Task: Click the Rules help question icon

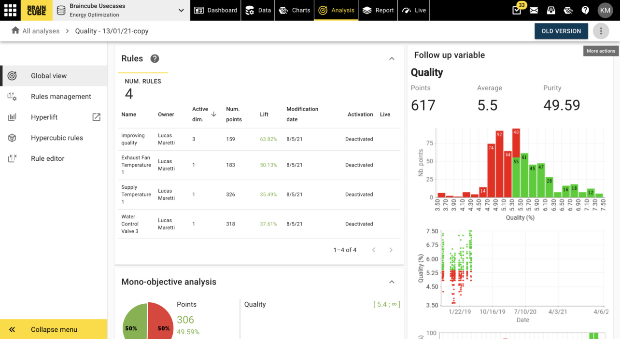Action: (155, 58)
